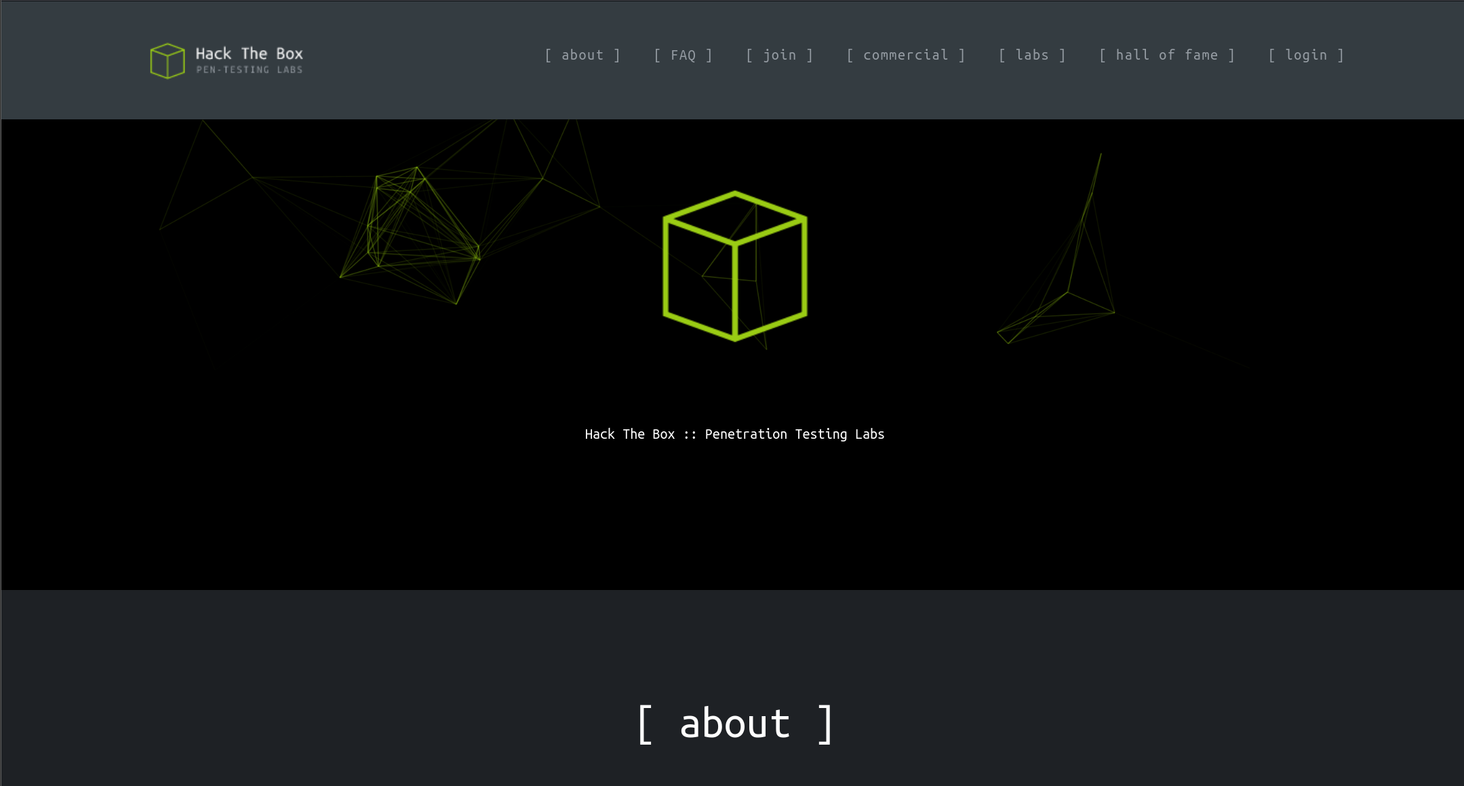
Task: Open the FAQ nav item
Action: click(x=683, y=55)
